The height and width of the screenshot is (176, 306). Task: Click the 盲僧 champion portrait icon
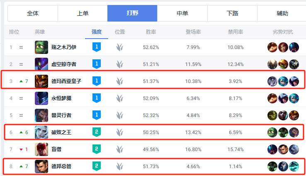(41, 149)
